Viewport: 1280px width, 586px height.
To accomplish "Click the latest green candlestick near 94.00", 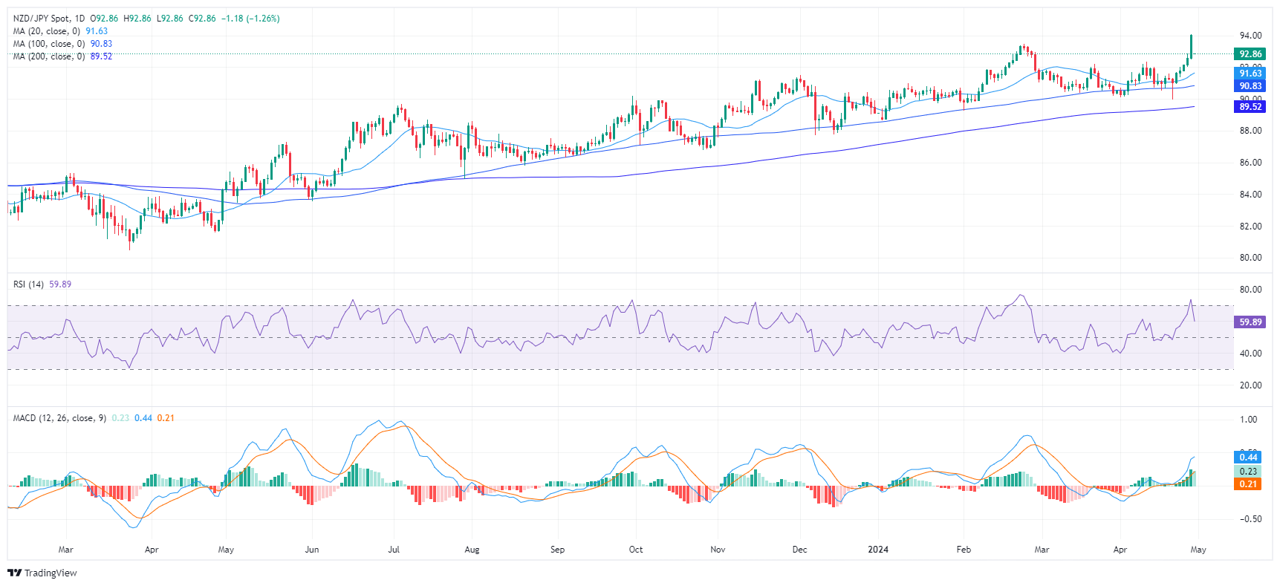I will point(1191,46).
